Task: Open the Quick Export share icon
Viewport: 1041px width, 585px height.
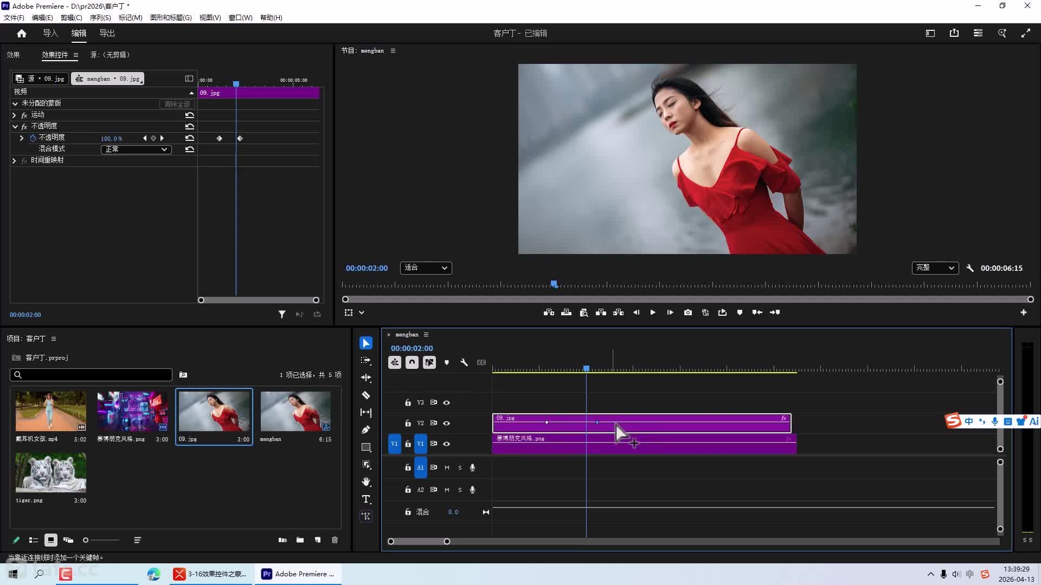Action: [x=954, y=33]
